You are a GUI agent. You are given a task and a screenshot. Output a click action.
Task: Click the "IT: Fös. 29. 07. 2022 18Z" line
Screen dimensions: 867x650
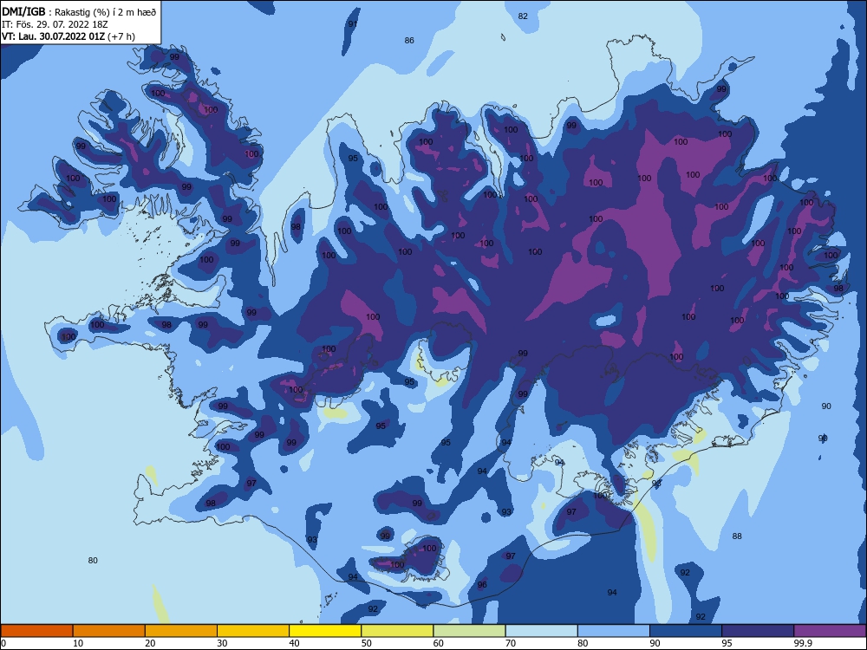pyautogui.click(x=55, y=24)
